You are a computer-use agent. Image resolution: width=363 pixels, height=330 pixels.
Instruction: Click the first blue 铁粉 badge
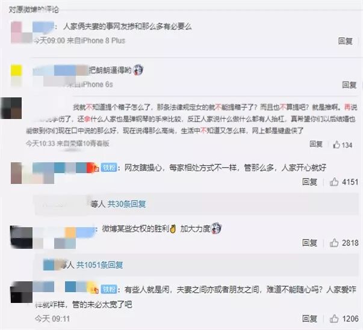109,168
